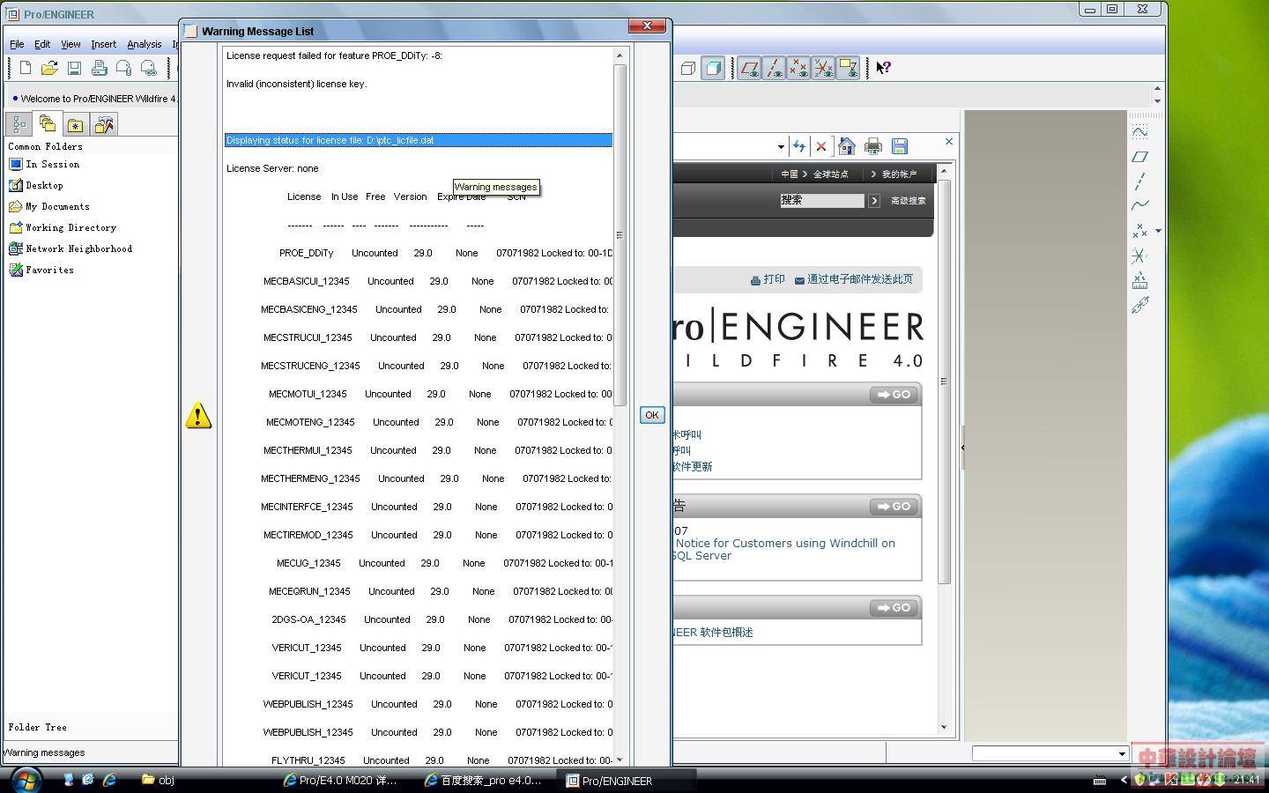Screen dimensions: 1269x793
Task: Click OK in Warning Message List
Action: tap(651, 415)
